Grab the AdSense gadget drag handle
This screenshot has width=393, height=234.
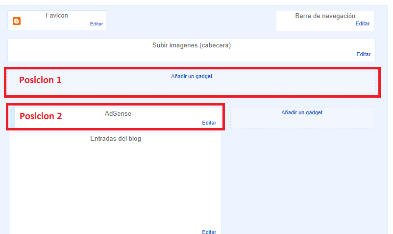click(x=12, y=118)
